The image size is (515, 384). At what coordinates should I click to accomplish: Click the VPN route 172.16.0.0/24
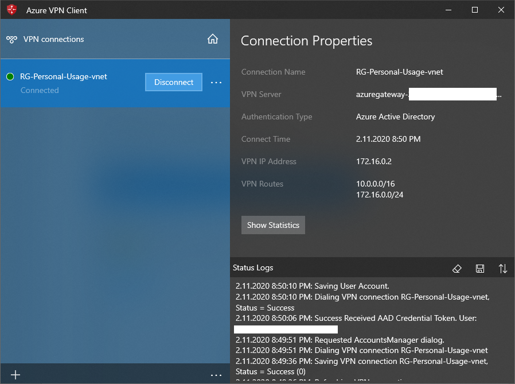[x=380, y=195]
